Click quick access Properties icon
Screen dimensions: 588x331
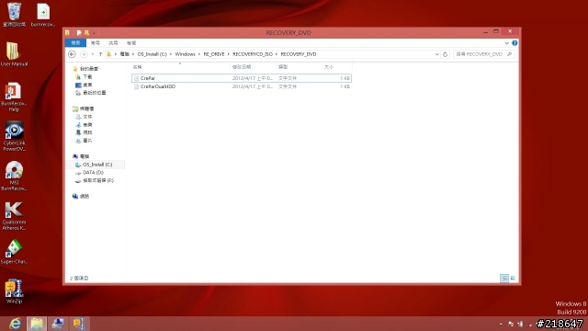79,33
